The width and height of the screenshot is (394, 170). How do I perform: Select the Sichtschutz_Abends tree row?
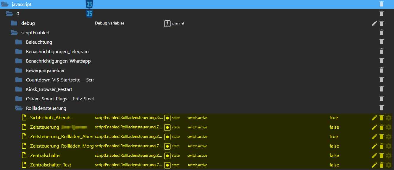pyautogui.click(x=196, y=118)
